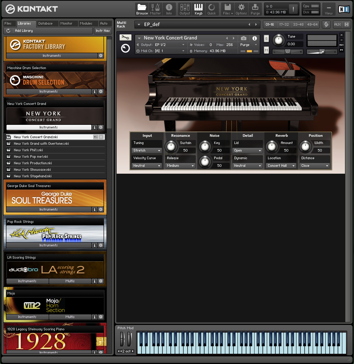Open the Options gear dialog
The image size is (354, 364).
(241, 9)
